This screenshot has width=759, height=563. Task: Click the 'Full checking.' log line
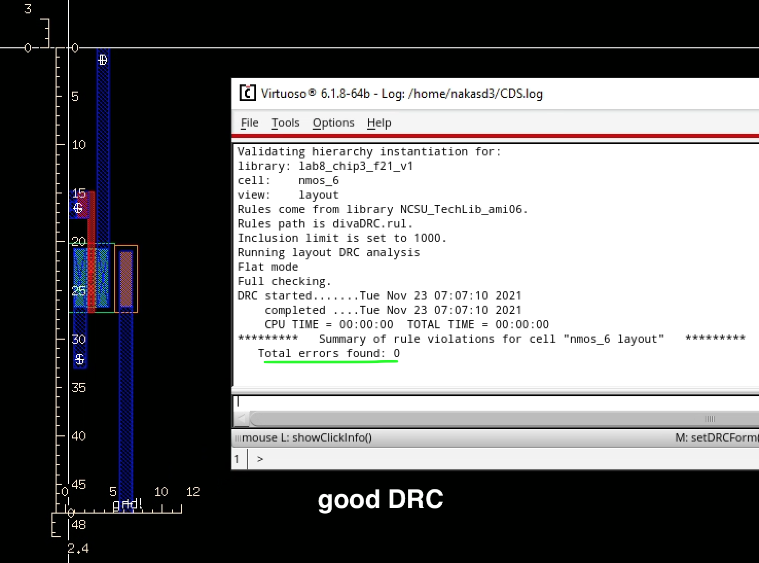[x=284, y=281]
